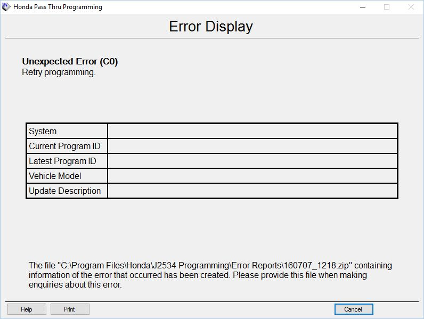Image resolution: width=424 pixels, height=319 pixels.
Task: Click the error report file path text
Action: click(205, 265)
